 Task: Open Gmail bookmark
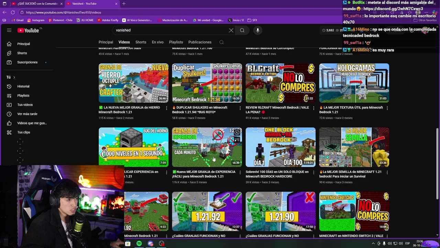pyautogui.click(x=17, y=20)
